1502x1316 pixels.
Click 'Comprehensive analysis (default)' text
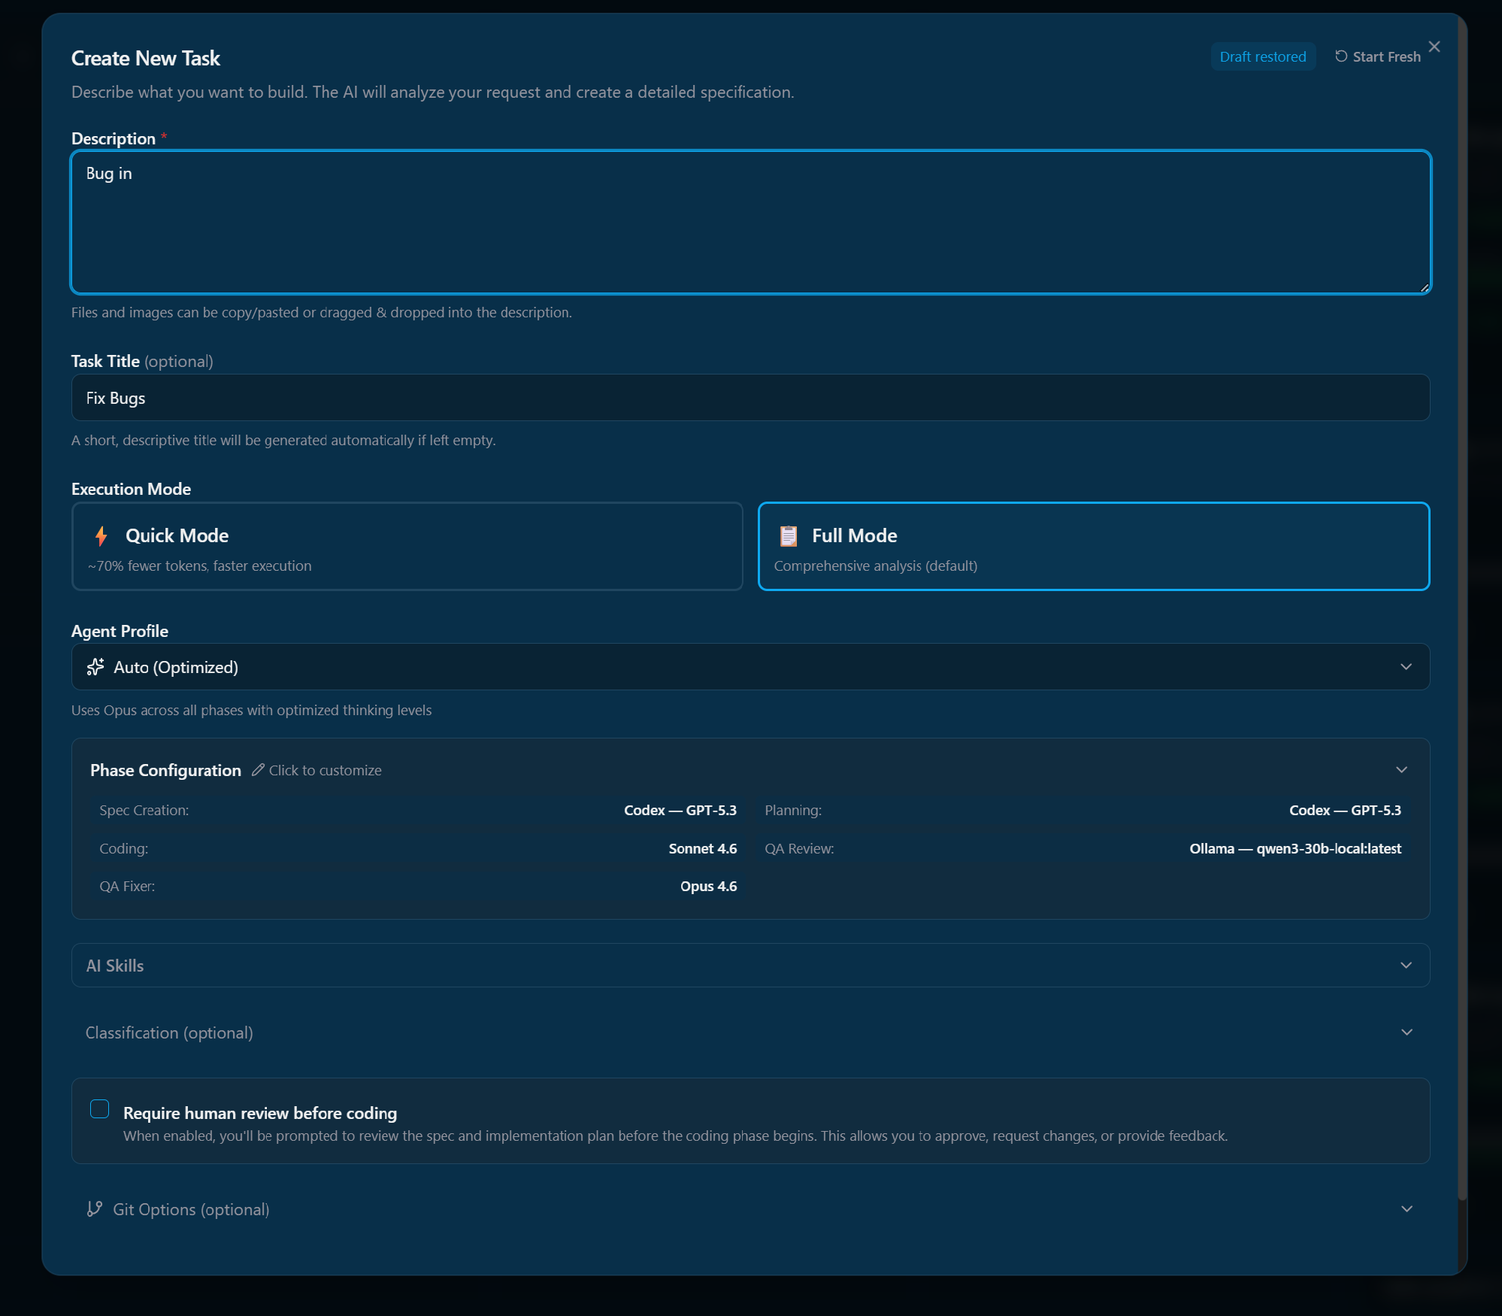click(876, 566)
